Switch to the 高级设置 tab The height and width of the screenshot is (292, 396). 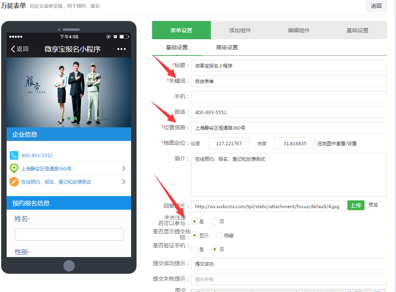click(228, 48)
